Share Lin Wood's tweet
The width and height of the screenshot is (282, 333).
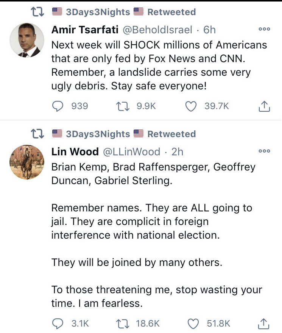264,324
